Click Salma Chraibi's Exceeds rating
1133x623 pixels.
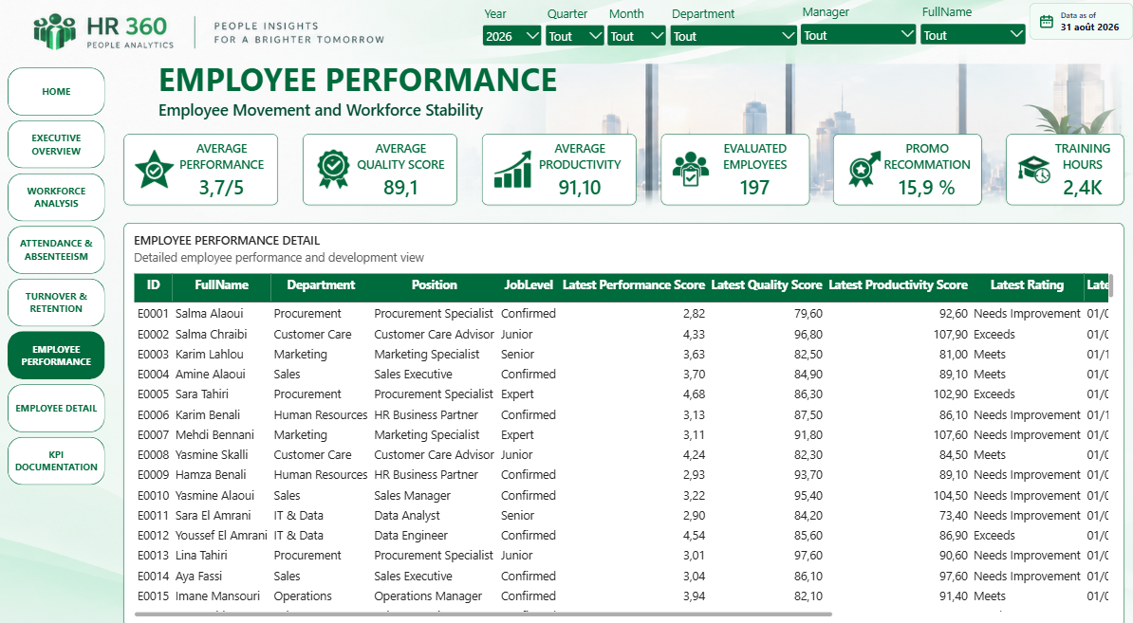coord(994,334)
